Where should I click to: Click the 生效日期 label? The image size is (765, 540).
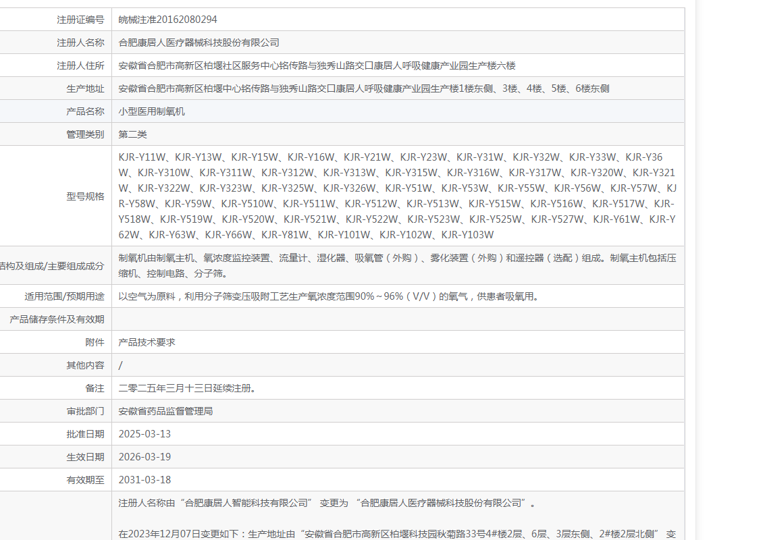85,456
